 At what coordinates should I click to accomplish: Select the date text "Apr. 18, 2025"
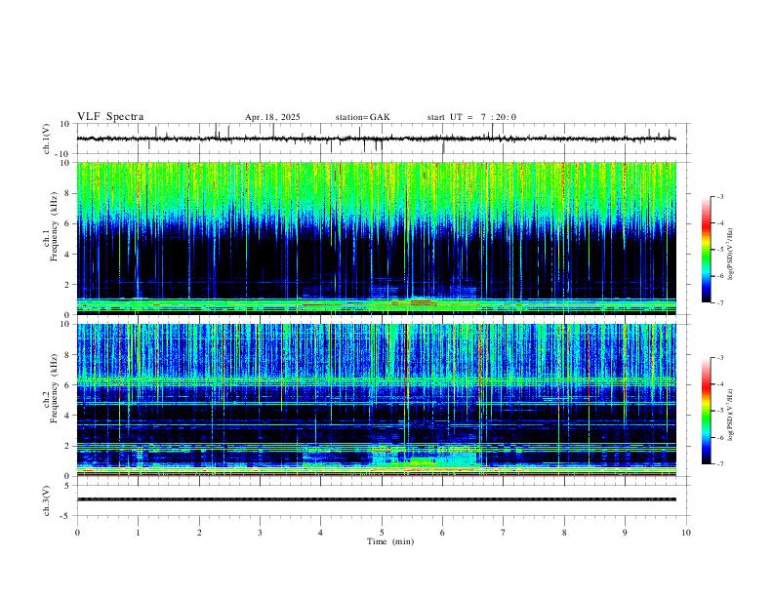point(272,117)
